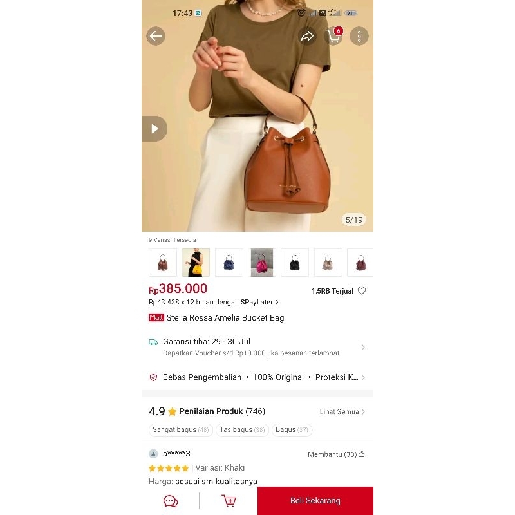Play the product video
Viewport: 515px width, 515px height.
[x=154, y=129]
